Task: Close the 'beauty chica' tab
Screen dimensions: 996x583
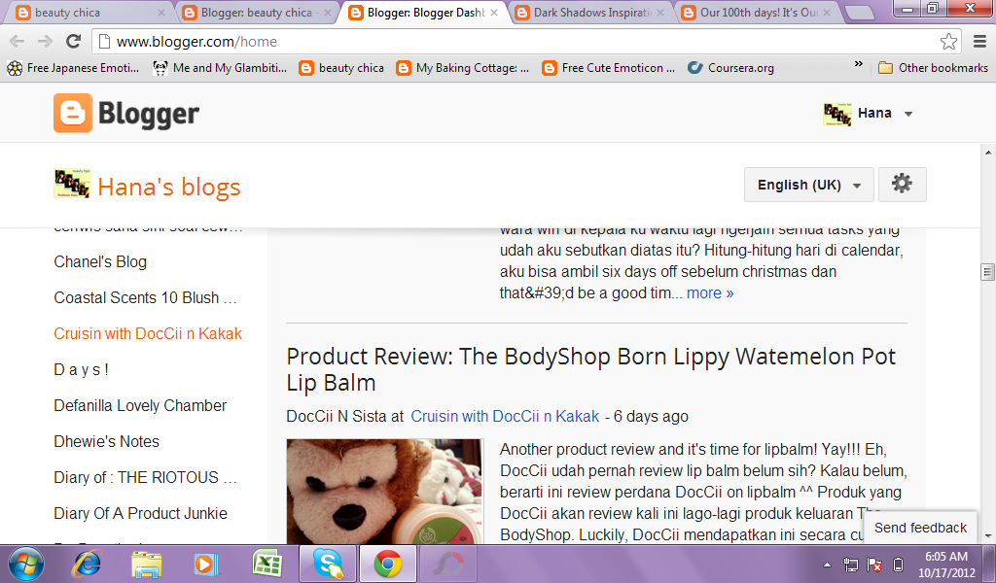Action: pos(161,13)
